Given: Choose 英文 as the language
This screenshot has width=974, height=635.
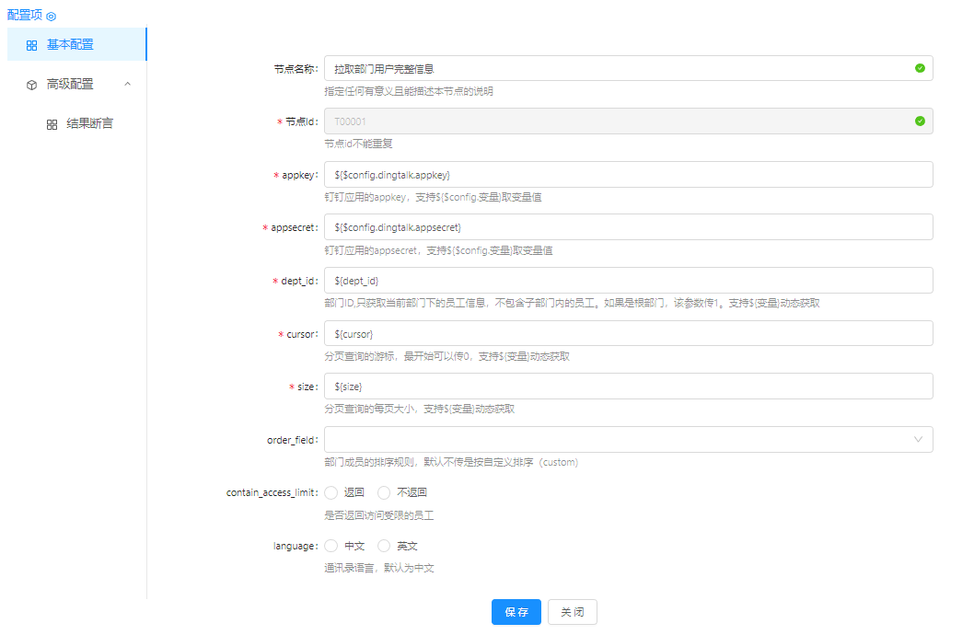Looking at the screenshot, I should coord(385,546).
